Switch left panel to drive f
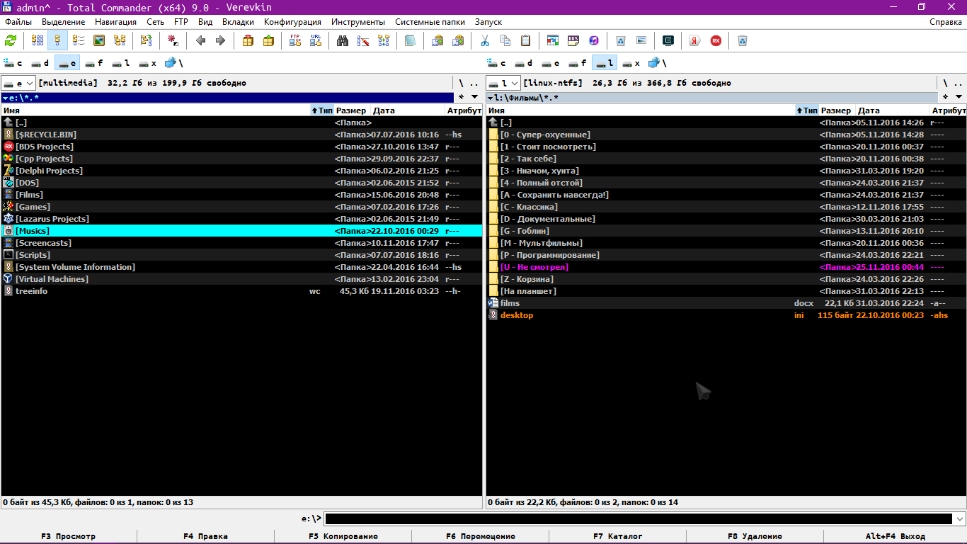Viewport: 967px width, 544px height. 94,63
